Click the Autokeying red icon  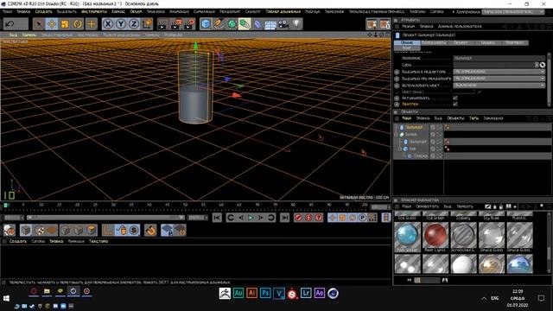tap(308, 218)
